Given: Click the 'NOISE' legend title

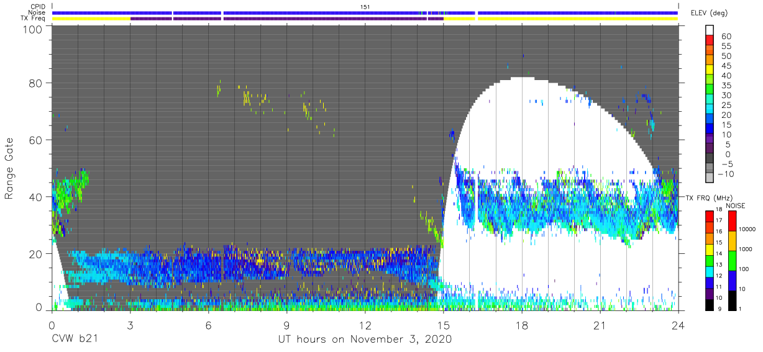Looking at the screenshot, I should point(735,205).
